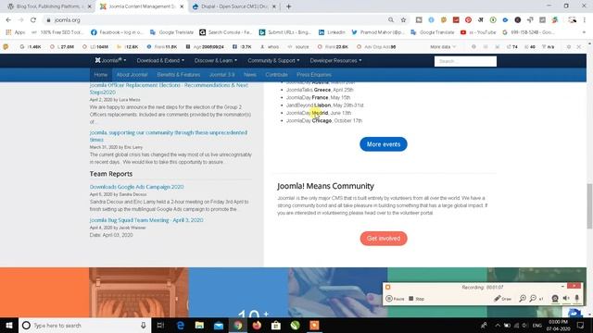Click the Joomla site search field
The image size is (593, 333).
pyautogui.click(x=465, y=61)
